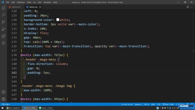
Task: Click 'display: flex;' on line 133
Action: click(x=36, y=33)
